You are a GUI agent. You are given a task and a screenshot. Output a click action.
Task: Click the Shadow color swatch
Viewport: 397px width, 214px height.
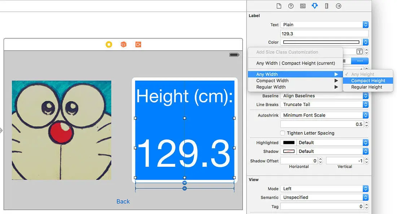click(x=289, y=151)
